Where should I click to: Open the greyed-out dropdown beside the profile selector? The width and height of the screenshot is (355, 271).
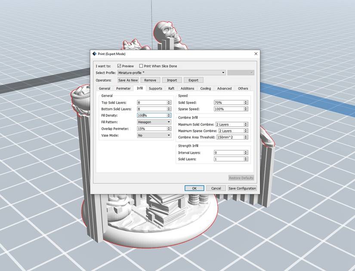241,73
